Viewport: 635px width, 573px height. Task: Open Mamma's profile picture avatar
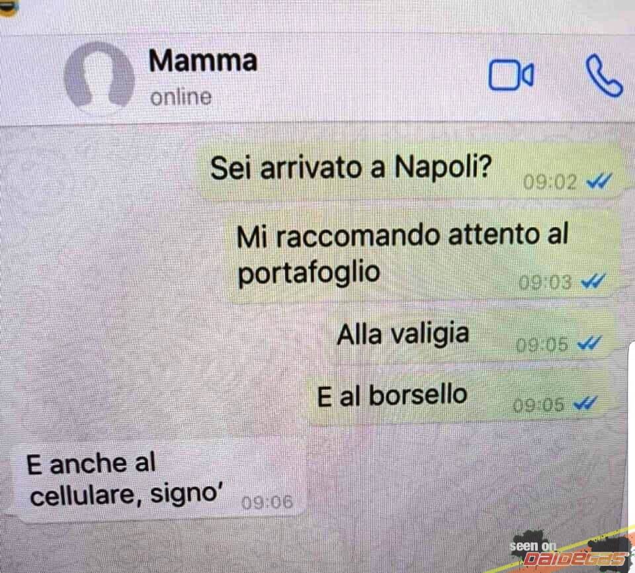coord(99,77)
